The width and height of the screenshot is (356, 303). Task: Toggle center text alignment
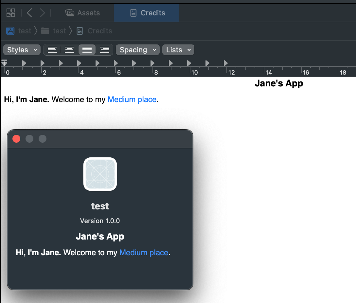(x=69, y=50)
